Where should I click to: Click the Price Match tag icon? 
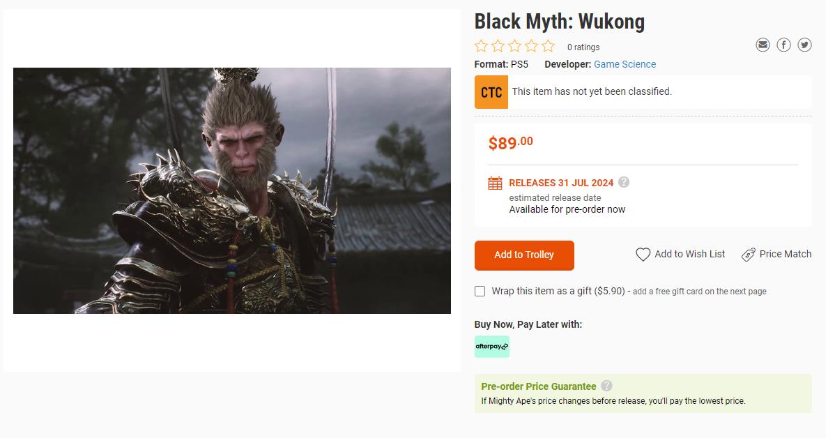tap(749, 255)
